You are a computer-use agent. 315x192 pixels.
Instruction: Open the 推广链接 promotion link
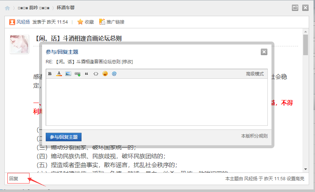pos(115,22)
